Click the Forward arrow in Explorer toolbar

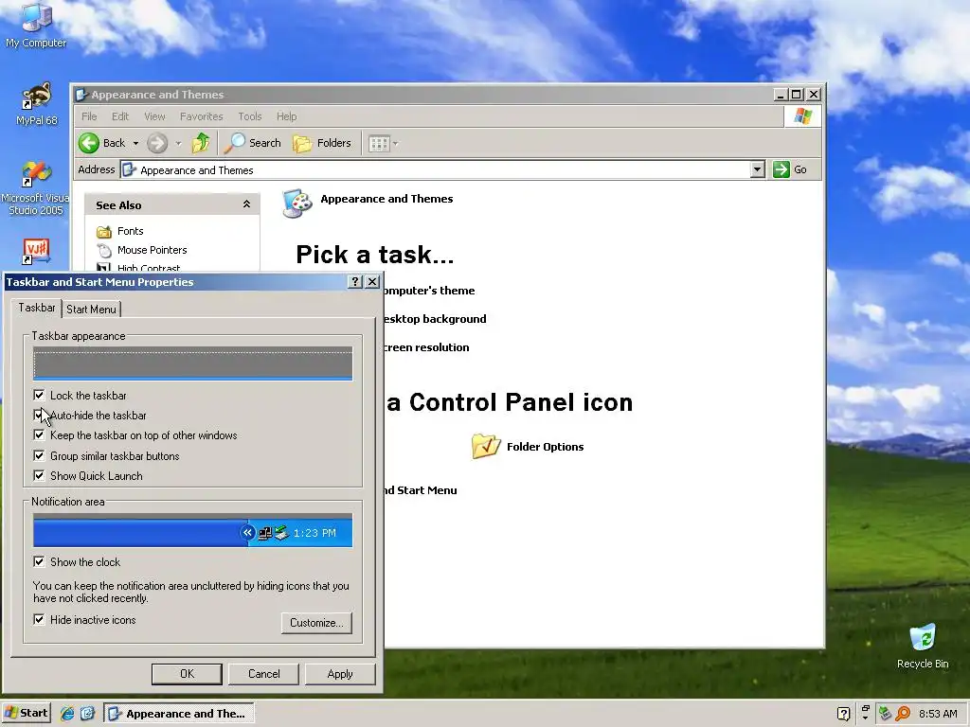tap(157, 144)
